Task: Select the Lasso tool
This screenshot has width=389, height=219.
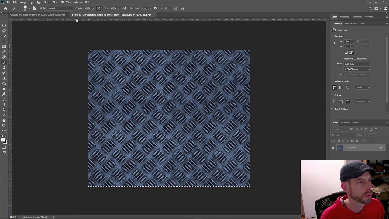Action: (x=4, y=30)
